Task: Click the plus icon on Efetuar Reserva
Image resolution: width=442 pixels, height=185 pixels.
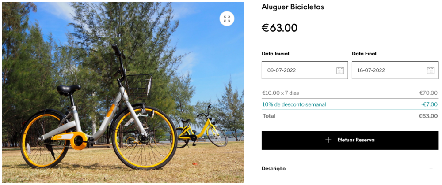Action: [x=328, y=140]
